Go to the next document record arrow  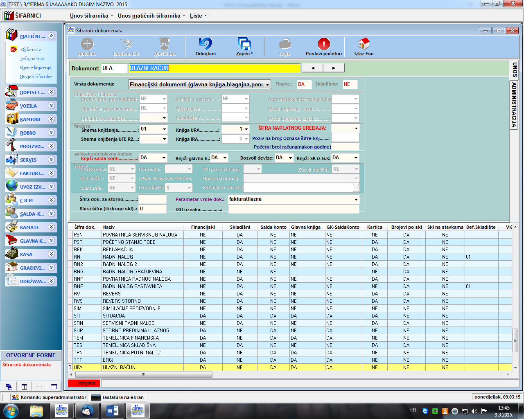click(334, 68)
